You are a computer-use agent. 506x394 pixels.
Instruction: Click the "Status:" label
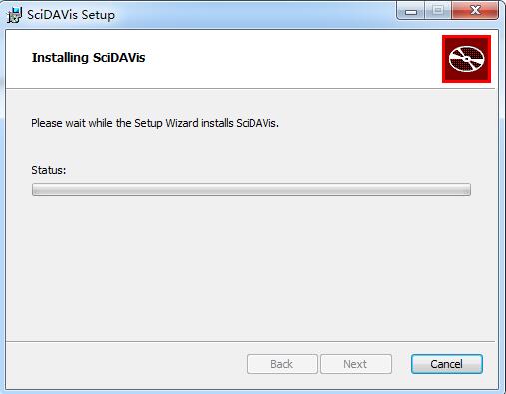[49, 170]
